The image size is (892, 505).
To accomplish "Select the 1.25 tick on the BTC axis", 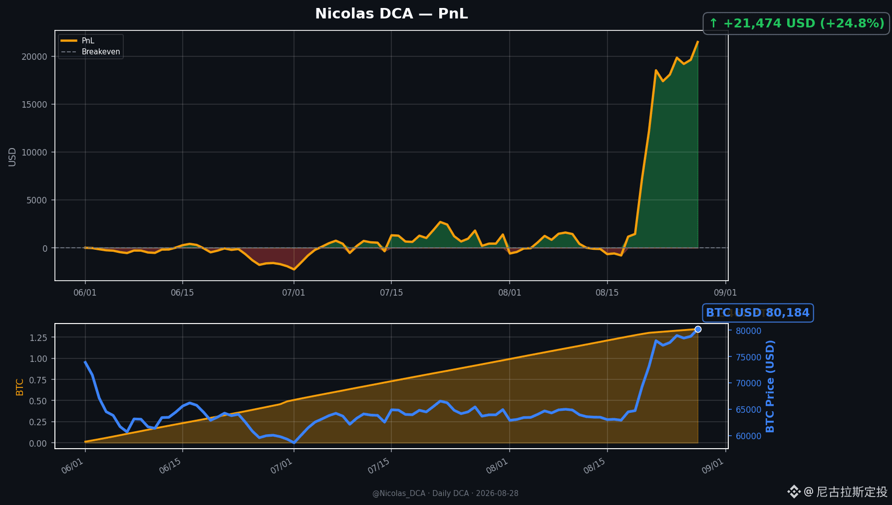I will 38,338.
